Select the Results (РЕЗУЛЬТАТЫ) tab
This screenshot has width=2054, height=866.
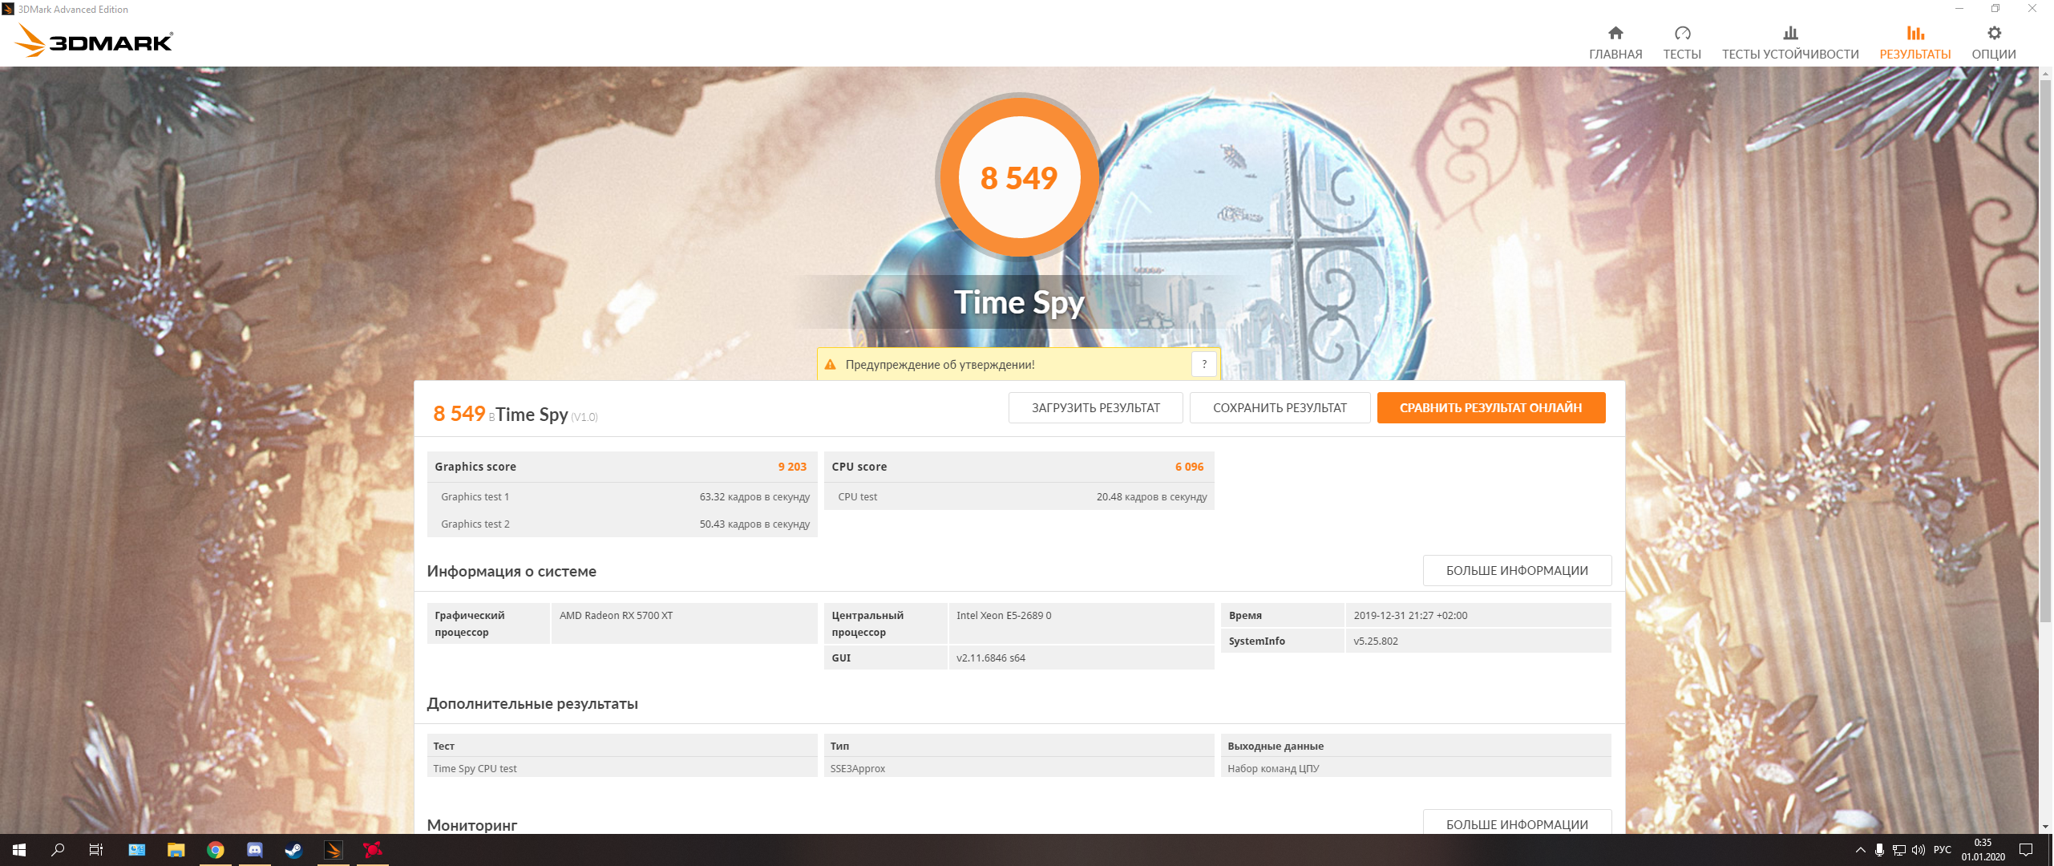[x=1915, y=42]
